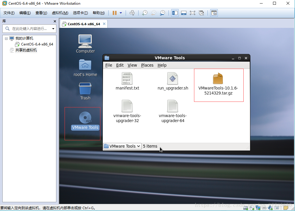Maximize the VMware Tools file window
This screenshot has height=211, width=295.
[x=240, y=58]
